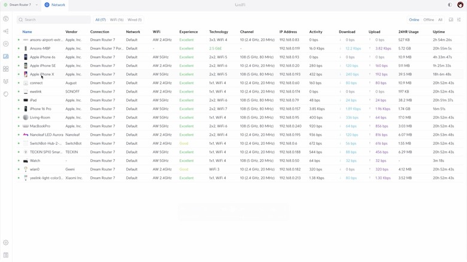Open the ansons-airport-extr... client row

pyautogui.click(x=239, y=39)
